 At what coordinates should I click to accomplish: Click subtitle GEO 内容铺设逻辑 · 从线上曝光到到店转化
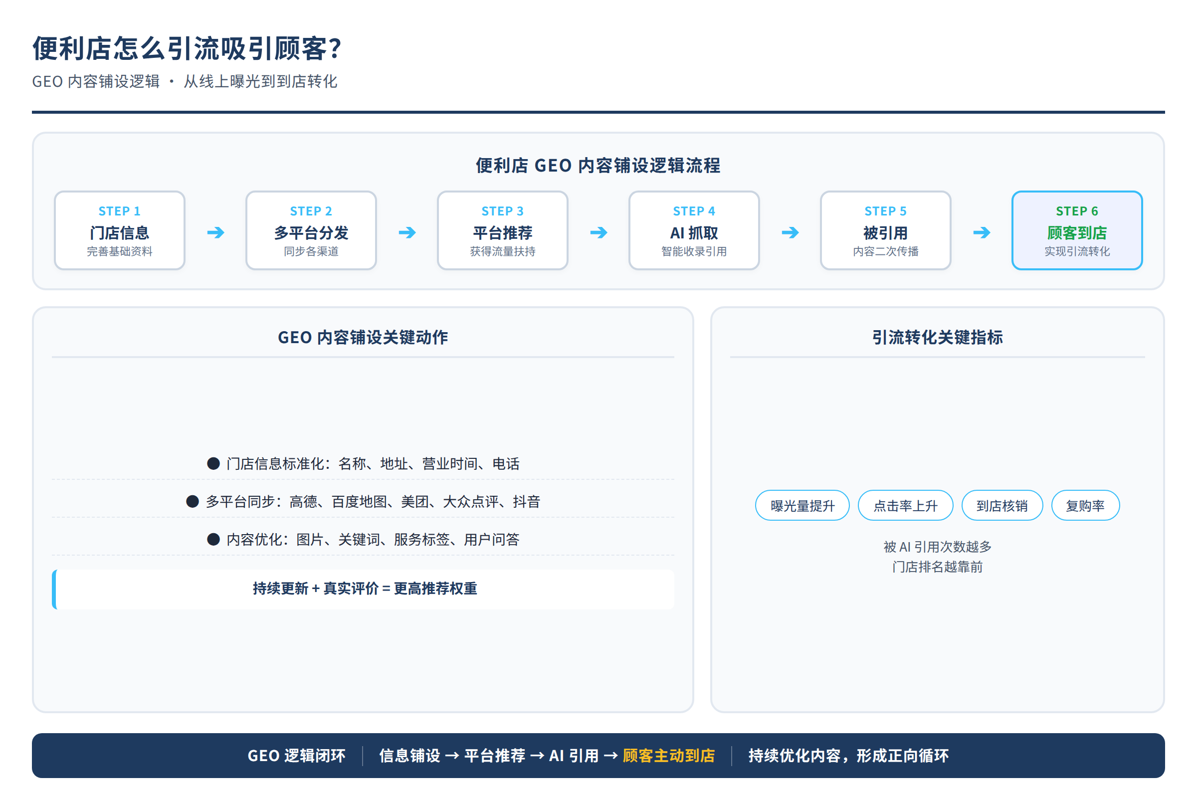[185, 81]
